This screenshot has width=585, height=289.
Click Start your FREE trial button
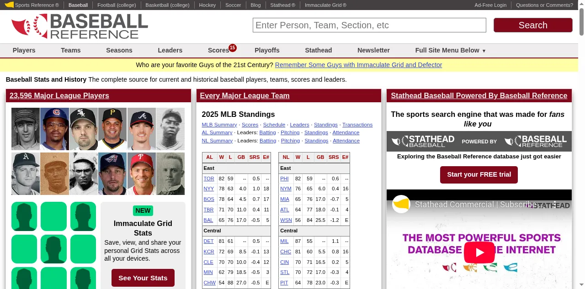point(479,174)
